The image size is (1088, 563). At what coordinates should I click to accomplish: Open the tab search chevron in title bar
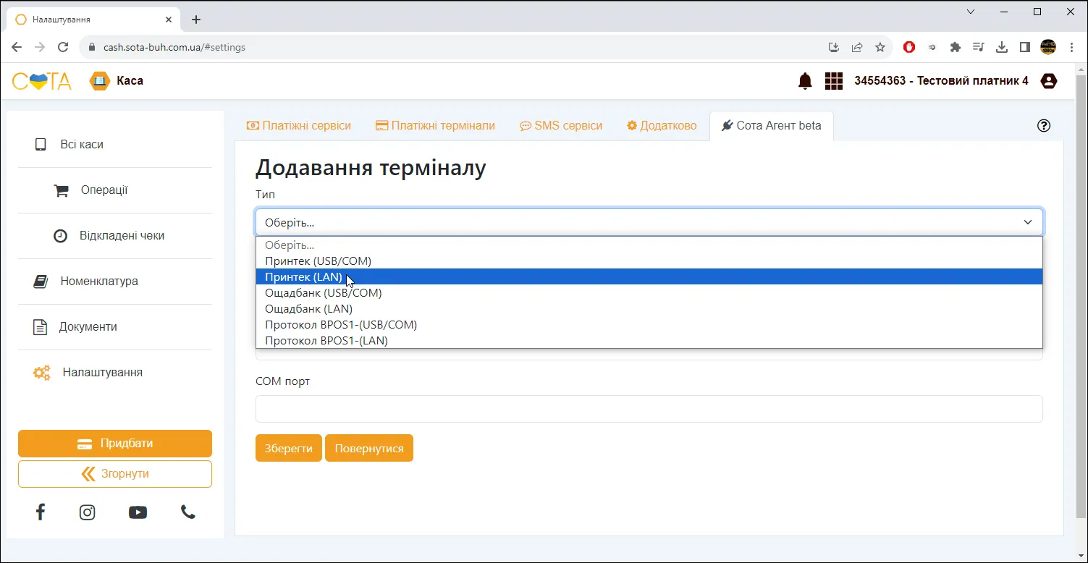[x=971, y=12]
